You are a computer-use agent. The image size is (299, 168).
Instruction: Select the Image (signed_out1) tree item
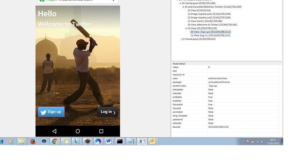pos(209,14)
